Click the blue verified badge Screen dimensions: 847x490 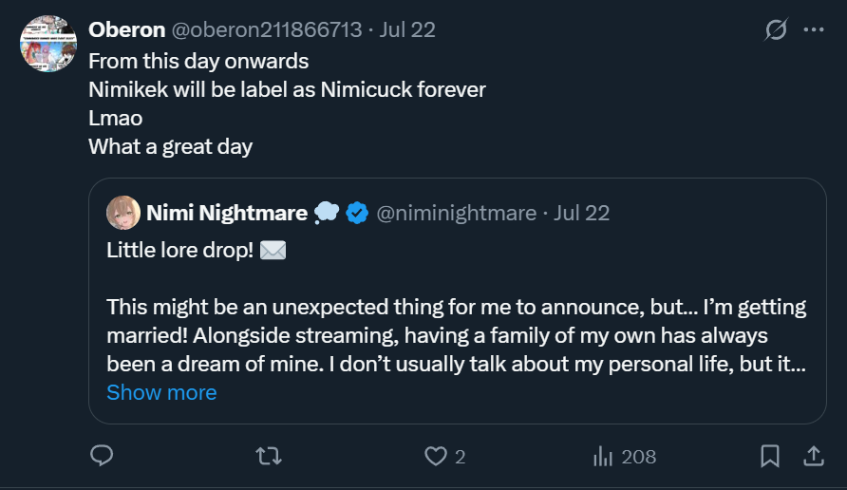tap(357, 213)
